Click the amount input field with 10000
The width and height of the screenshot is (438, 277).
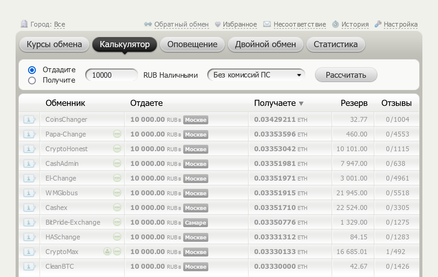(112, 75)
